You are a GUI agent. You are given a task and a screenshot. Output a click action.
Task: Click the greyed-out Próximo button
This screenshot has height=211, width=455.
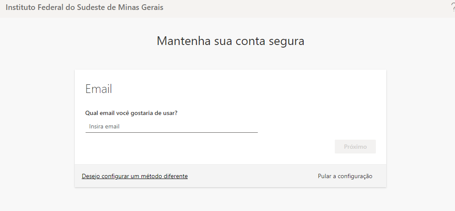coord(355,147)
